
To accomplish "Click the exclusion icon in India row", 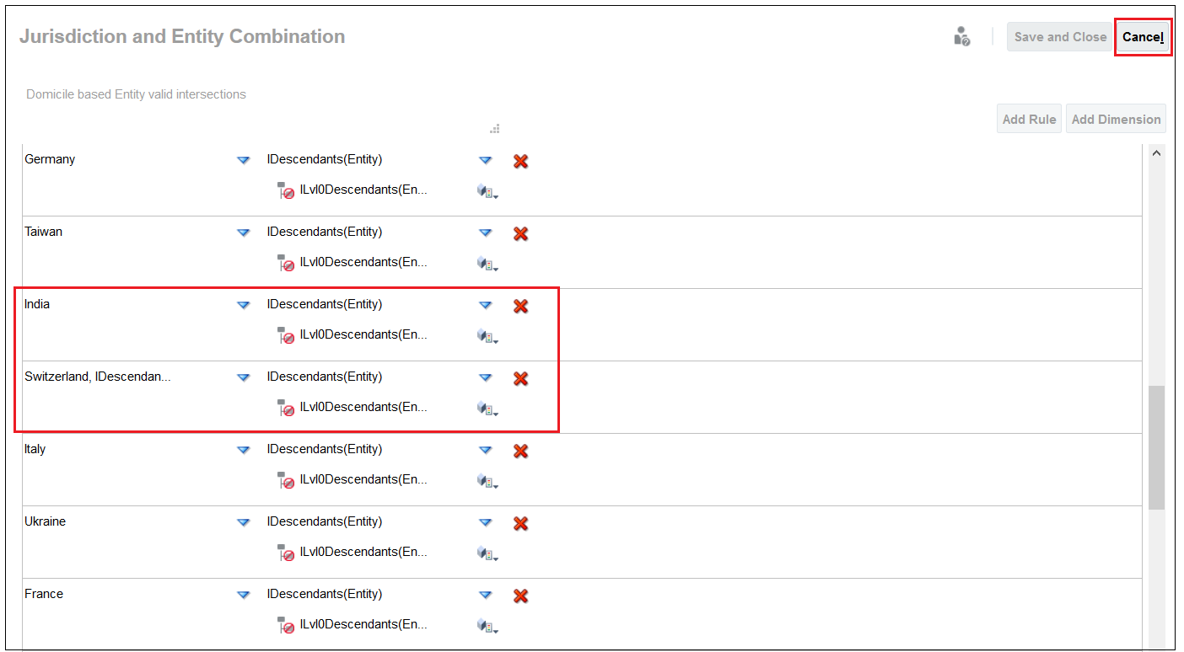I will 286,335.
